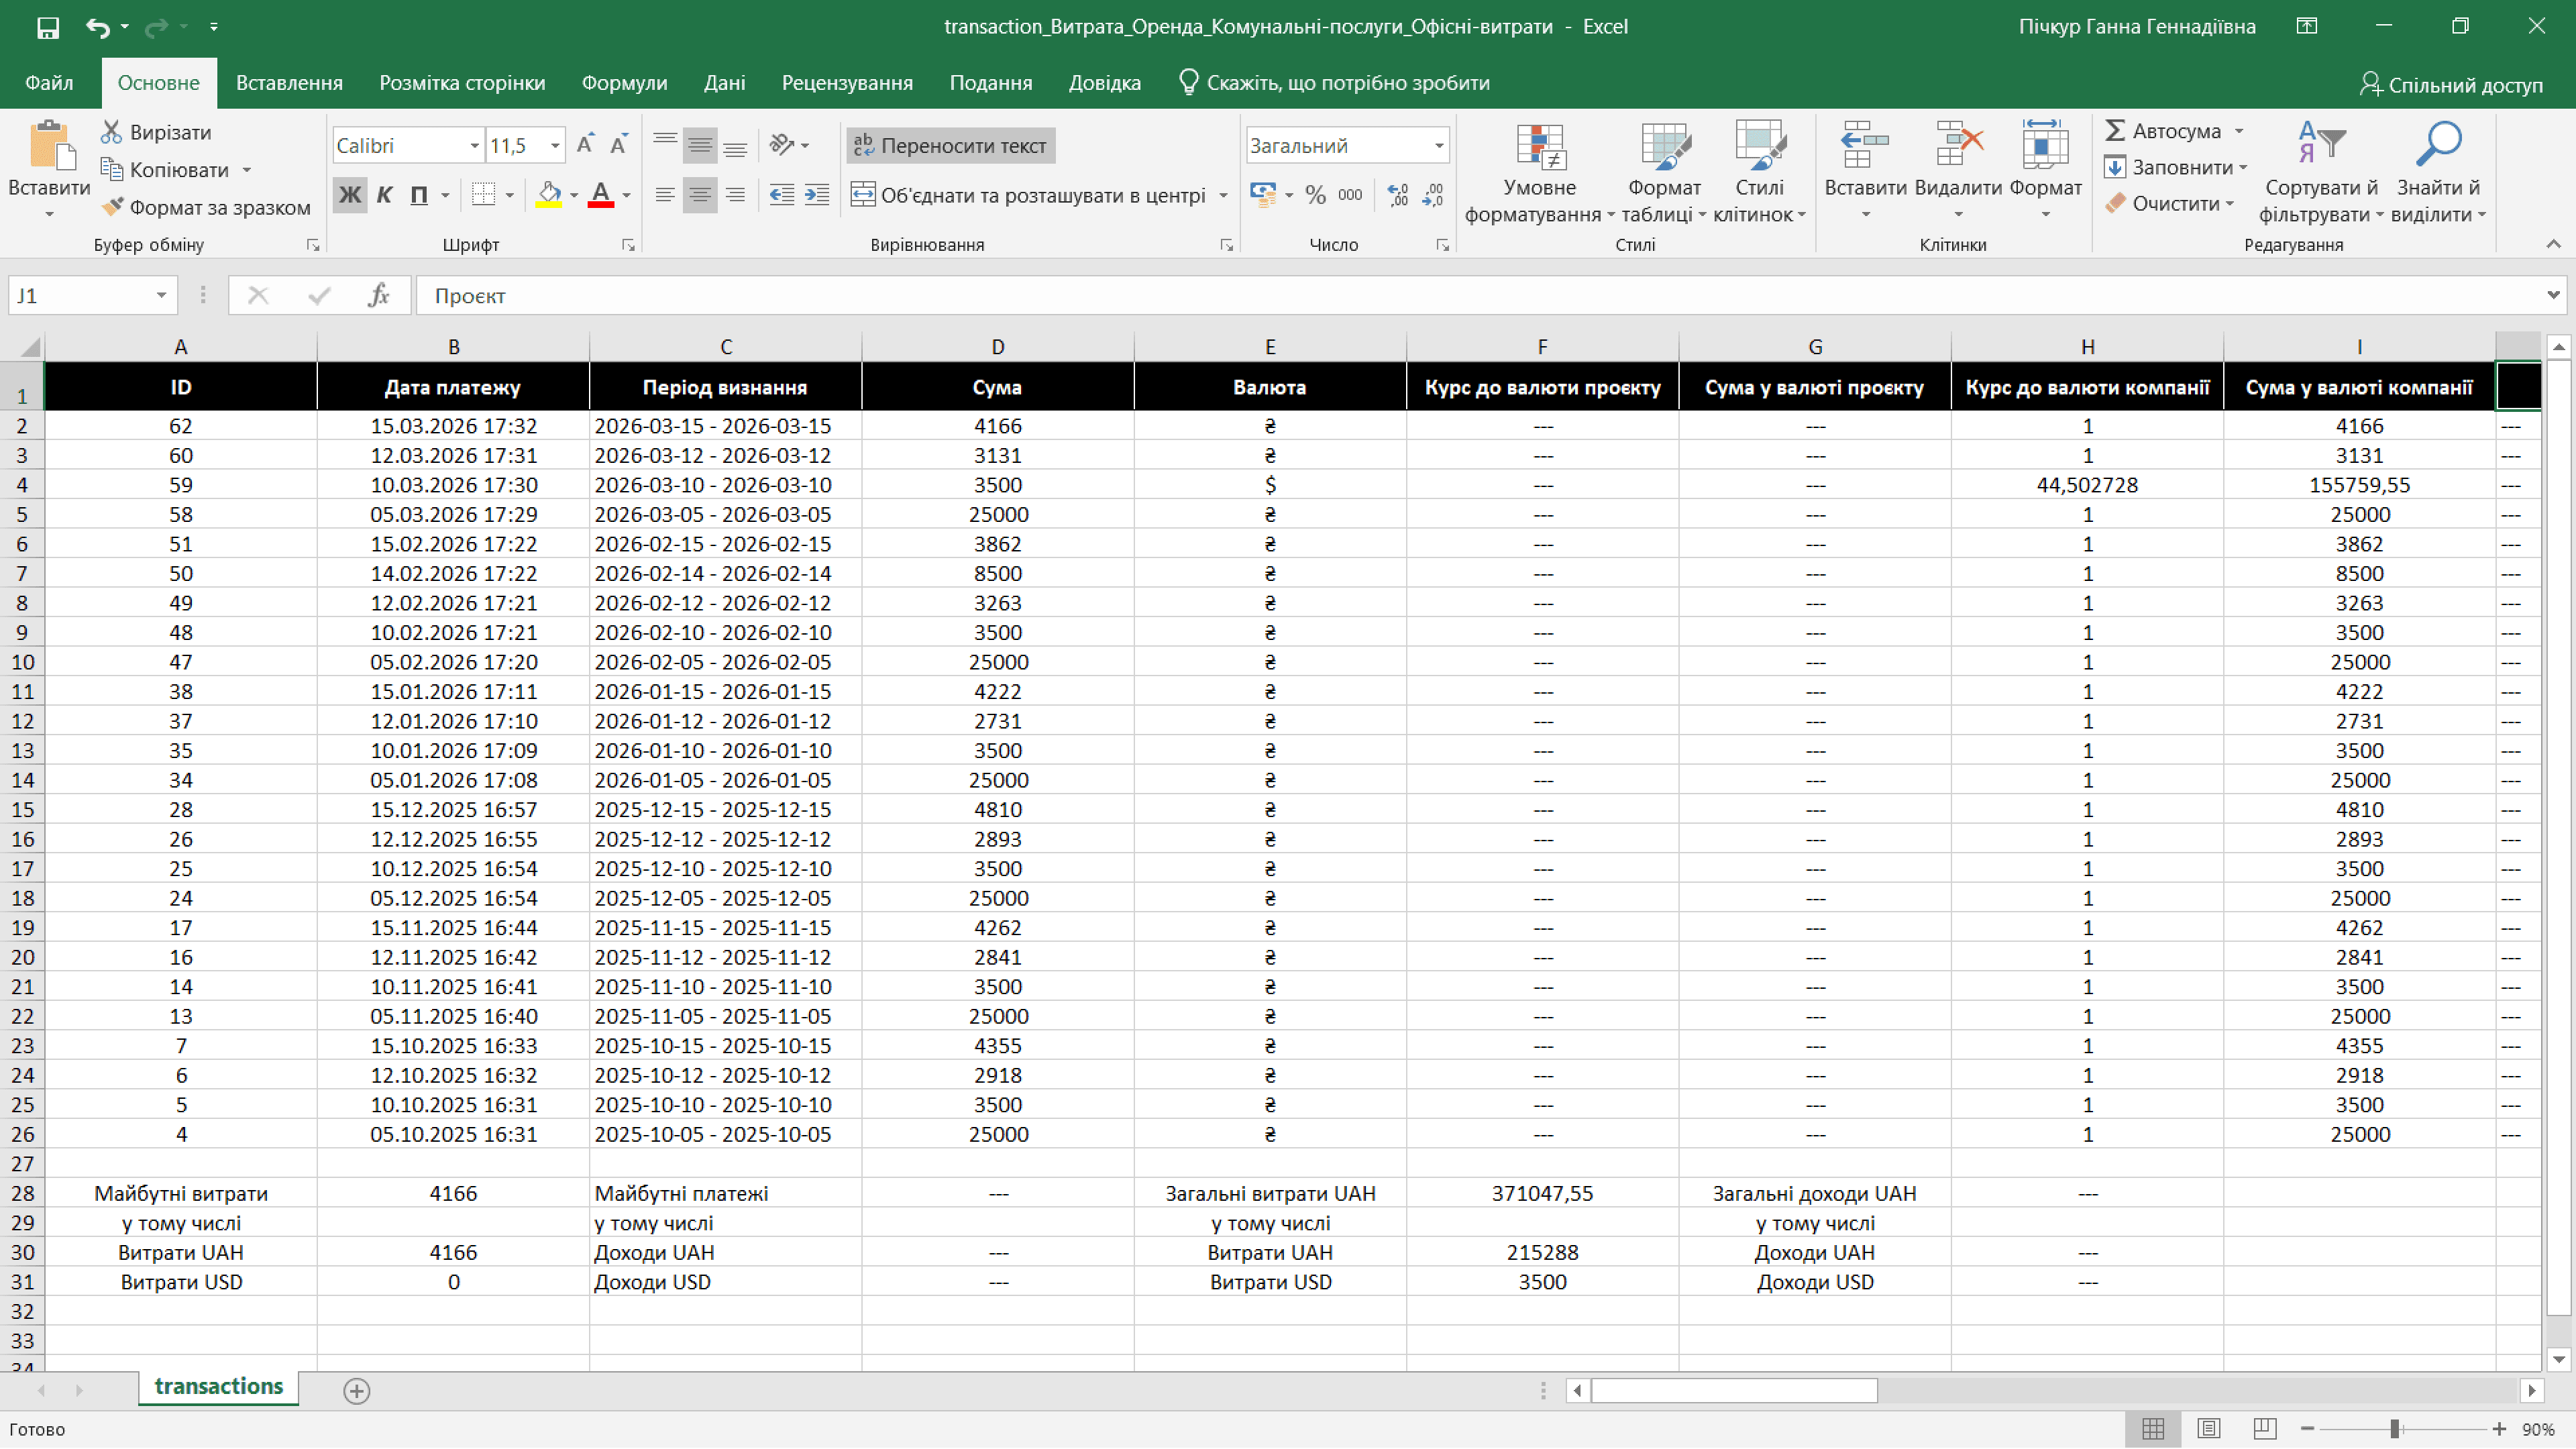Image resolution: width=2576 pixels, height=1449 pixels.
Task: Click Копіювати (Copy) button
Action: point(165,169)
